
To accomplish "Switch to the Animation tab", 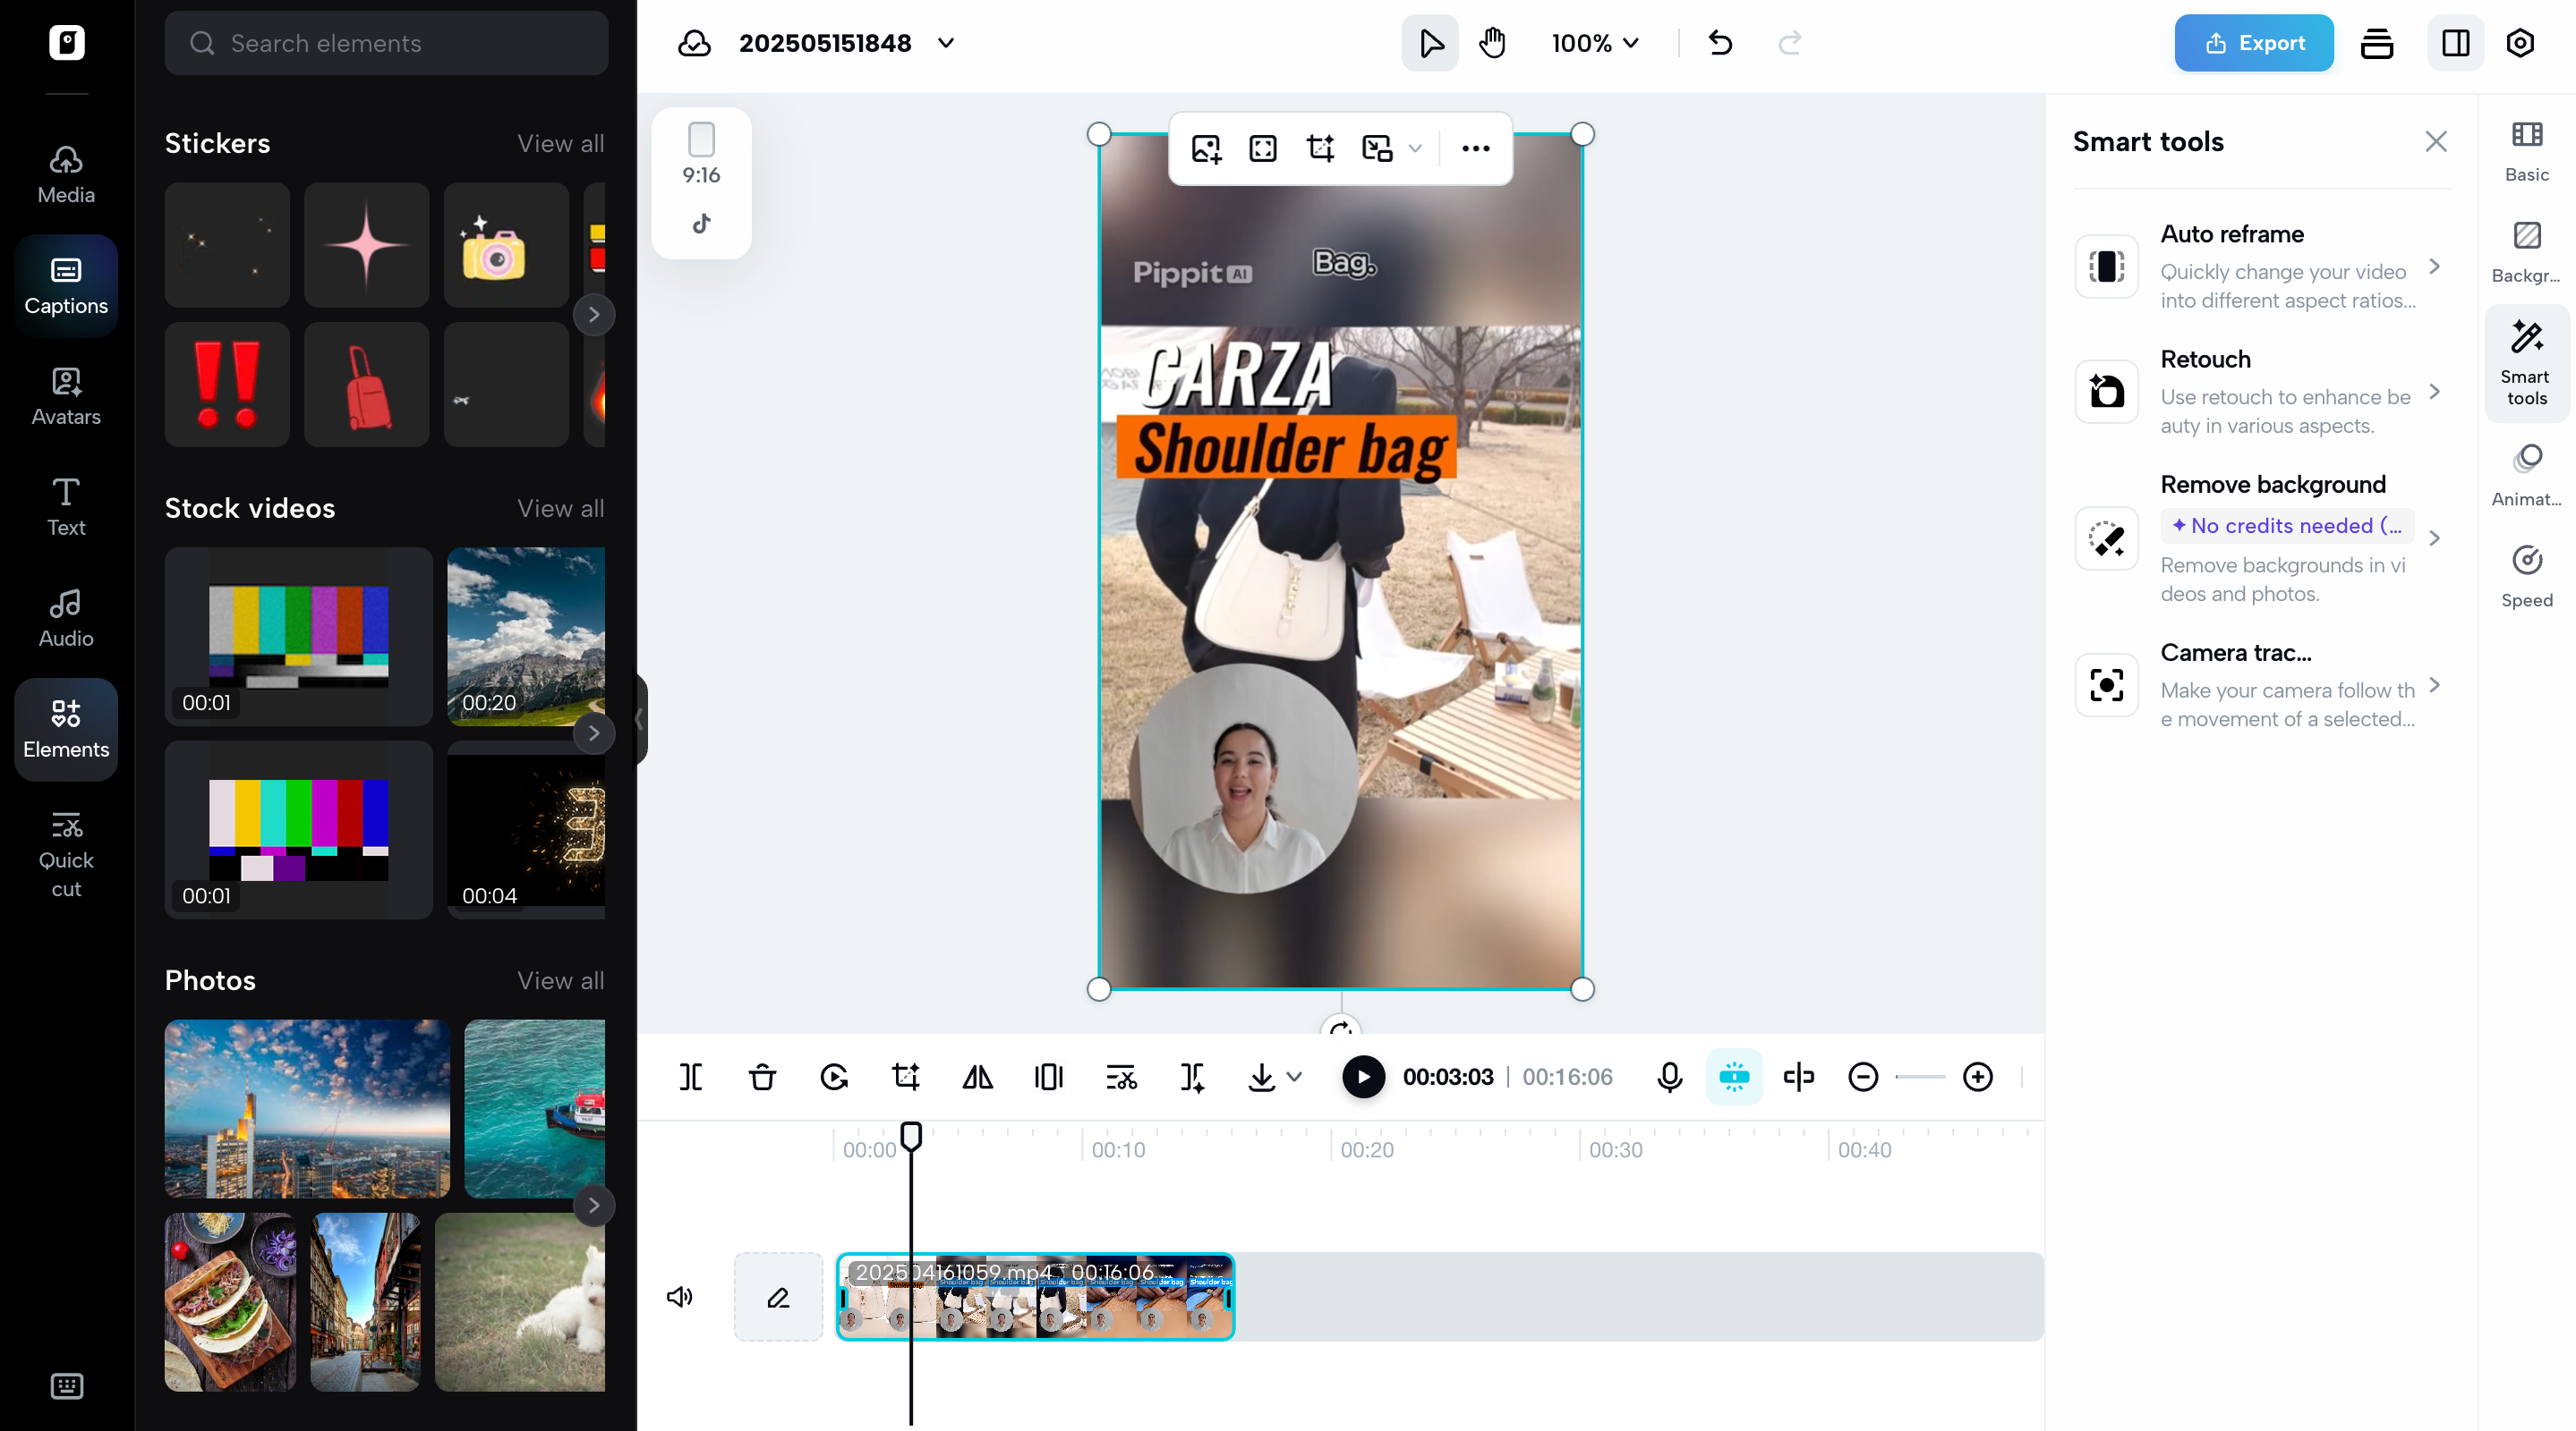I will tap(2526, 476).
